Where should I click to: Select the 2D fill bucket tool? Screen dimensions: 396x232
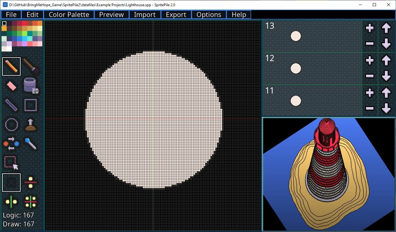tap(31, 85)
